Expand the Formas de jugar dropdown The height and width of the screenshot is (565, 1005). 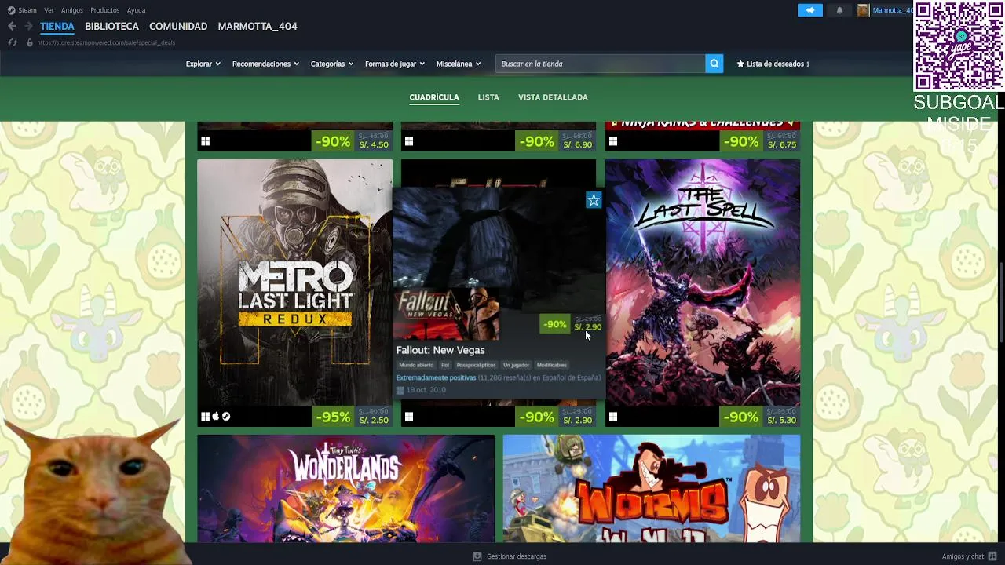(395, 64)
